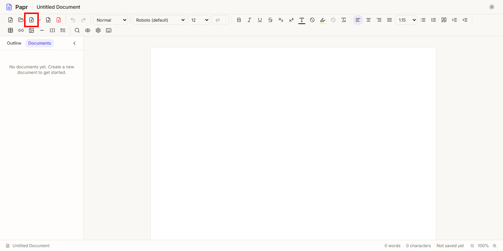The image size is (503, 251).
Task: Insert a page break
Action: 52,31
